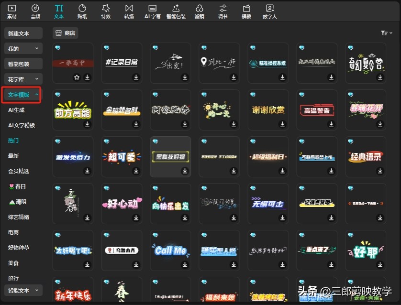The image size is (401, 305).
Task: Open the AI 字幕 captions tab
Action: point(153,11)
